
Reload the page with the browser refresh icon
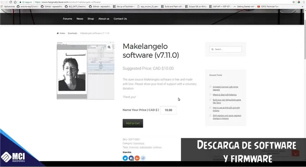11,2
